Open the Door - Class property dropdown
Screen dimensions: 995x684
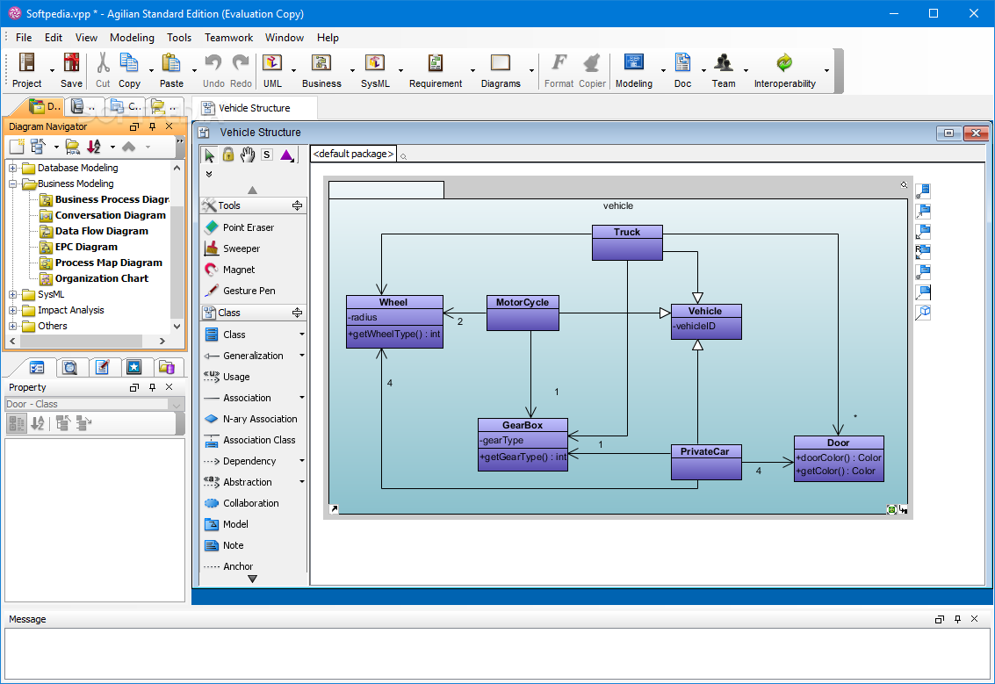click(177, 404)
